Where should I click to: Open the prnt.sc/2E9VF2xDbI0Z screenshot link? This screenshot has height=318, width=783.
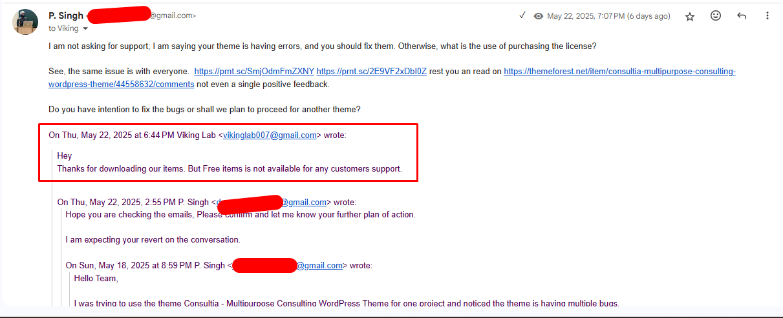pos(372,72)
